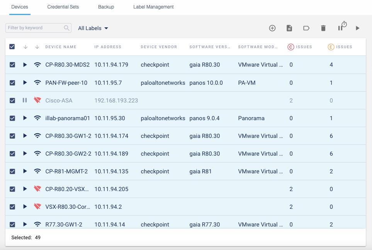Image resolution: width=372 pixels, height=250 pixels.
Task: Open the All Labels dropdown
Action: click(x=93, y=28)
